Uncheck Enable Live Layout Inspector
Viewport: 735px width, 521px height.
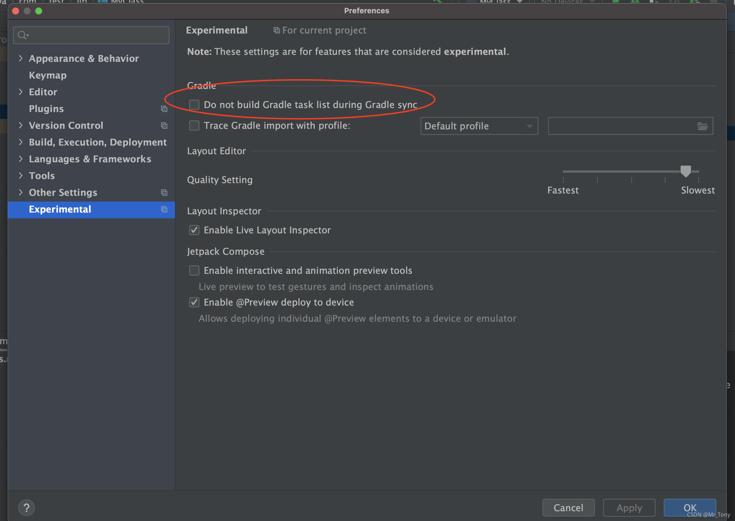[x=194, y=230]
